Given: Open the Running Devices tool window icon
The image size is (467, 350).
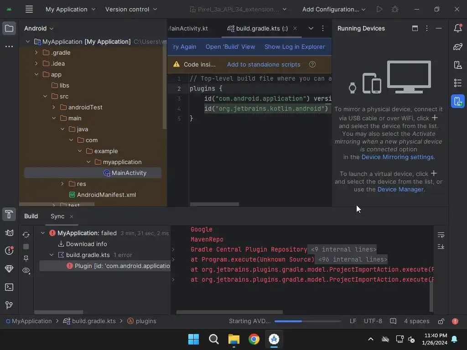Looking at the screenshot, I should [x=458, y=102].
